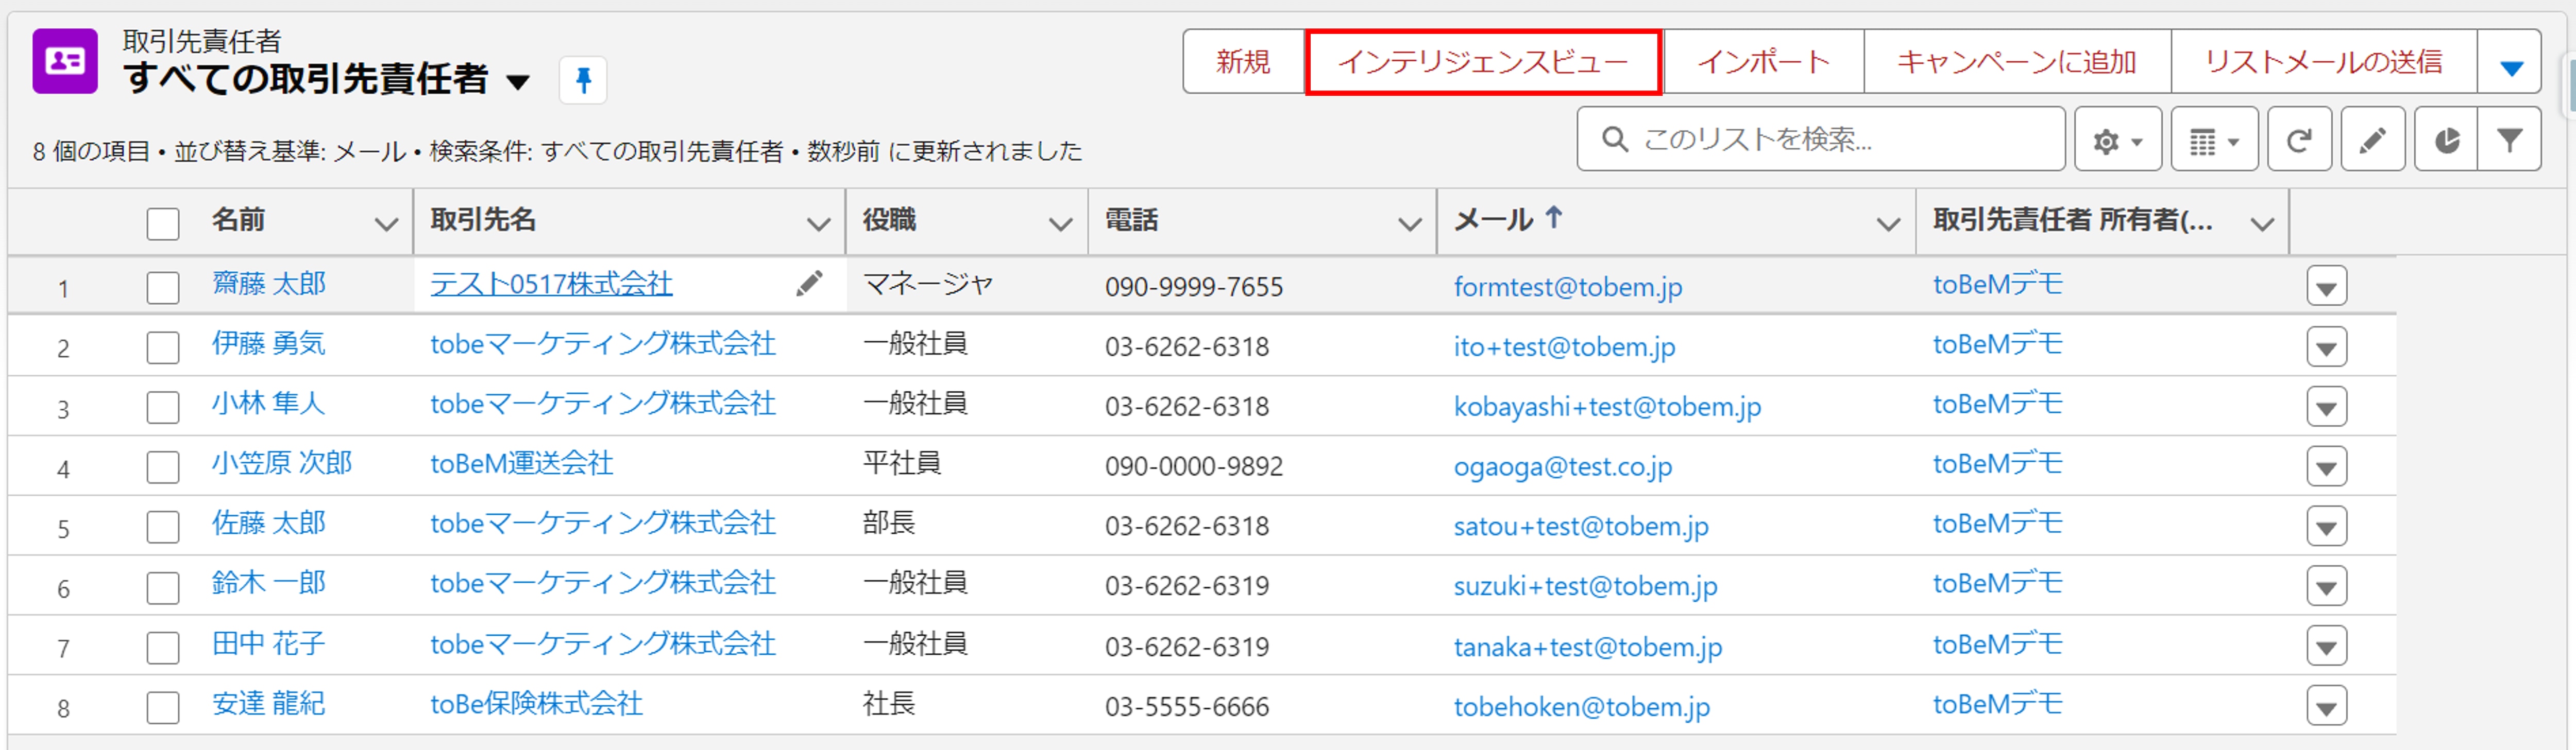Expand 役職 column menu chevron
The height and width of the screenshot is (750, 2576).
point(1060,224)
